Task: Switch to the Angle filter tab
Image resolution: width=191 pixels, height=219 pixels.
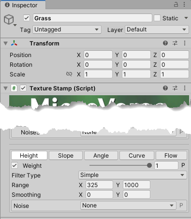Action: [101, 156]
